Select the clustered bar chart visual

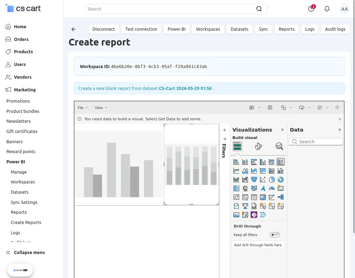coord(254,162)
